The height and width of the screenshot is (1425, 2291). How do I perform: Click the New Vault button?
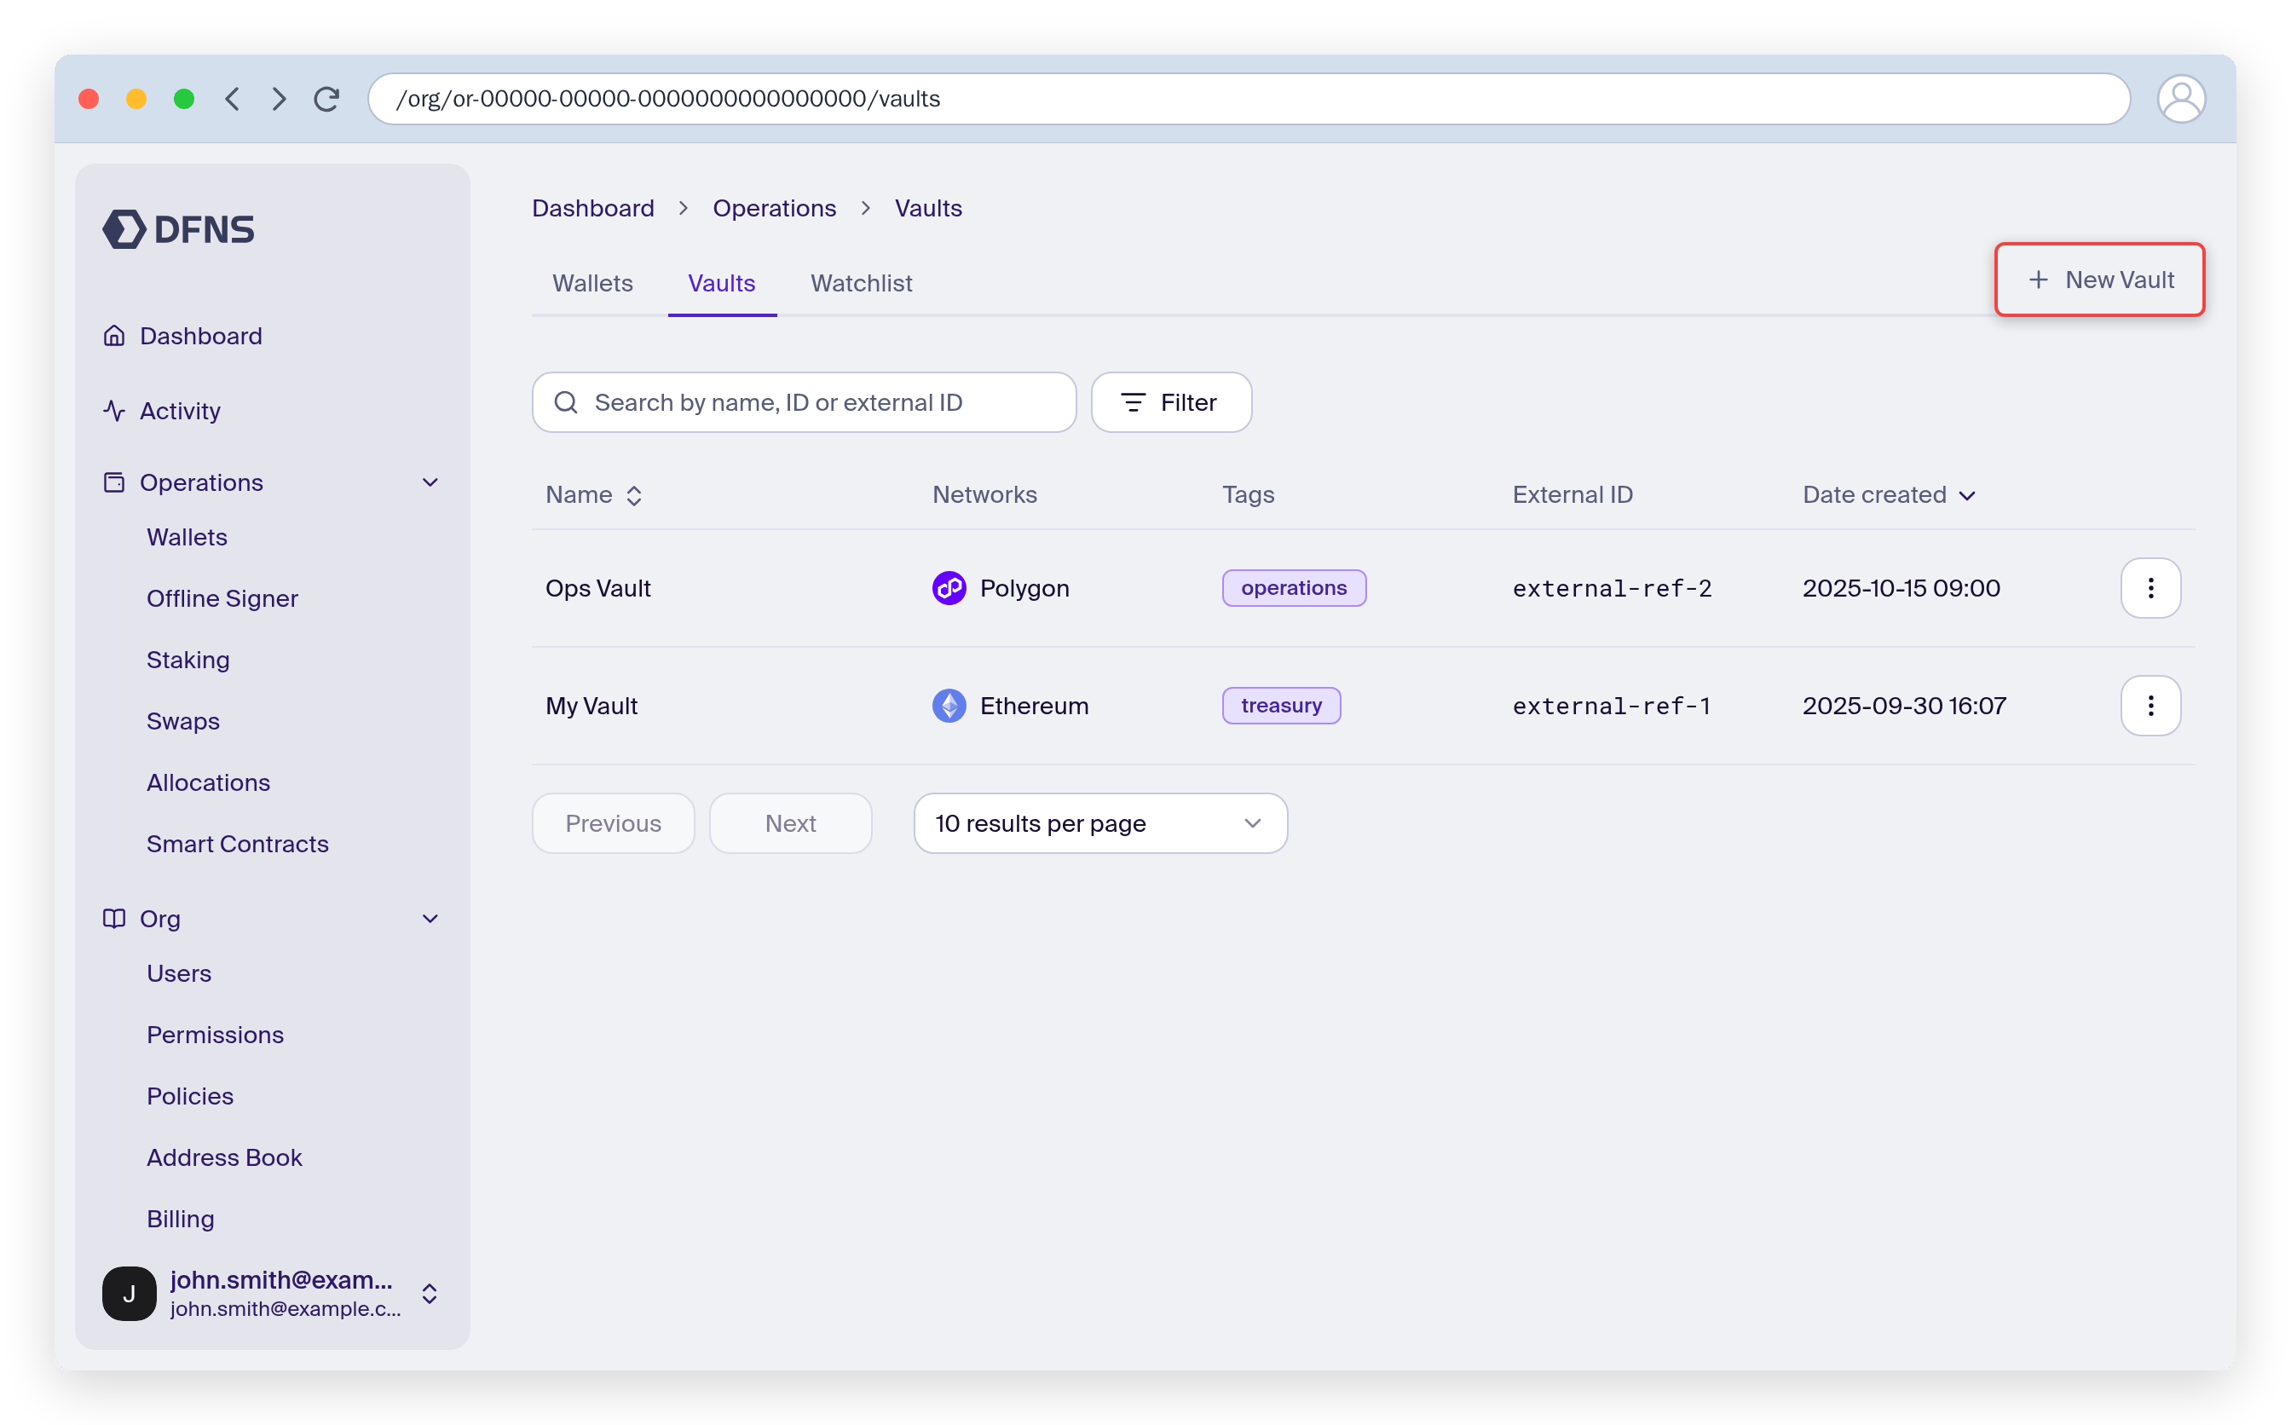pyautogui.click(x=2098, y=280)
